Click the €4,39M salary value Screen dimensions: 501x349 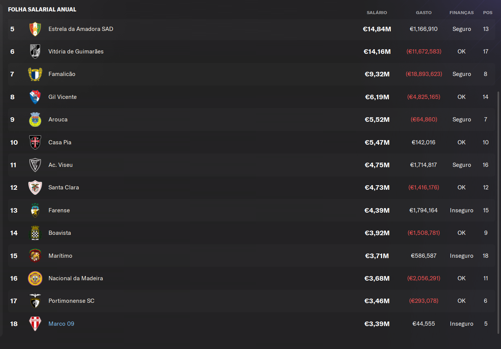[377, 210]
